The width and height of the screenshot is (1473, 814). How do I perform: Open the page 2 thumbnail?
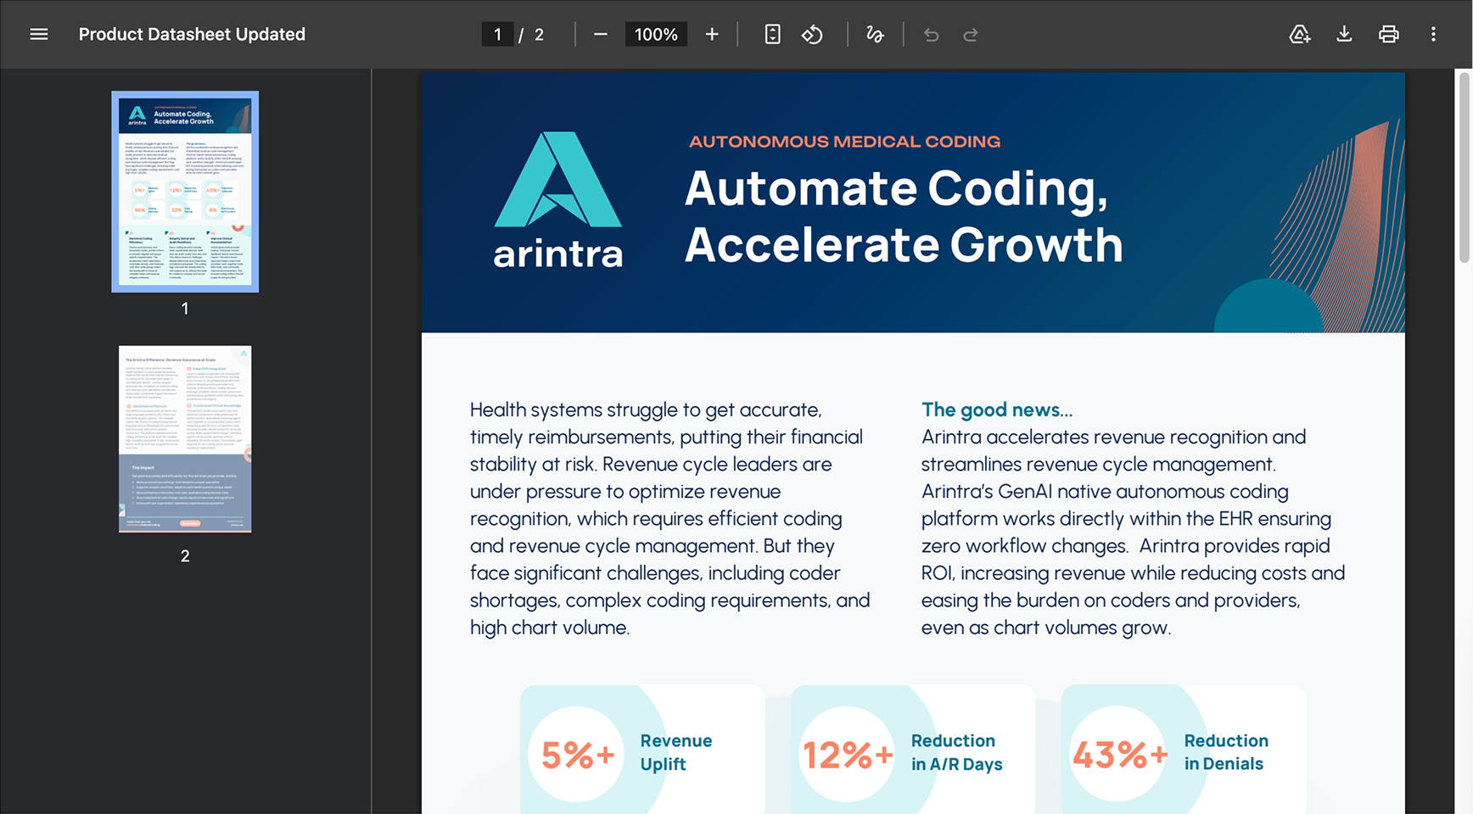pyautogui.click(x=185, y=439)
